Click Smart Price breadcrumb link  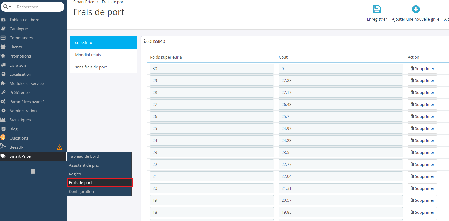point(83,2)
